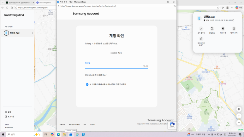The width and height of the screenshot is (244, 137).
Task: Switch to the SmartThings Find browser tab
Action: 45,3
